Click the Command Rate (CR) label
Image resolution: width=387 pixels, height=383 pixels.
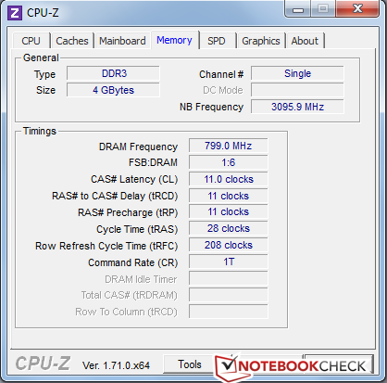[133, 262]
